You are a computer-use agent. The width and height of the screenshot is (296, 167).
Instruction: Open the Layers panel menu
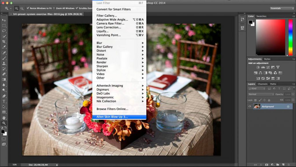293,84
